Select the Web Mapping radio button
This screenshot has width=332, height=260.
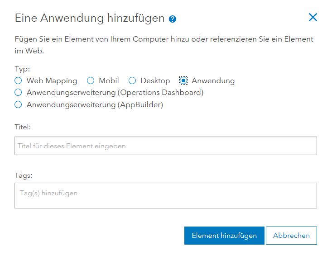[x=18, y=81]
